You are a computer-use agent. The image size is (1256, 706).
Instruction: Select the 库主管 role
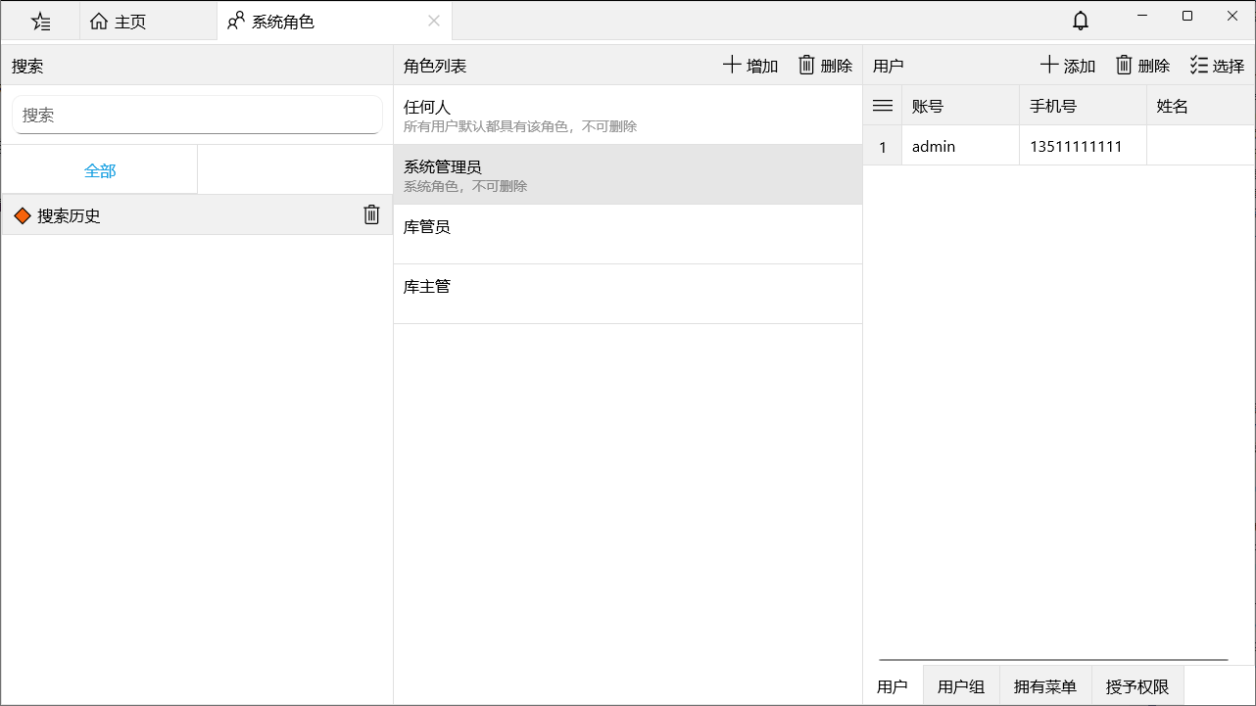(x=628, y=294)
